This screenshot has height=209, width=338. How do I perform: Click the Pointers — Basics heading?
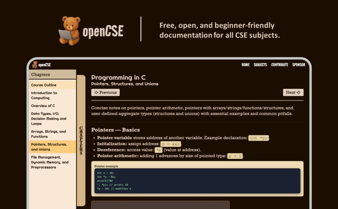coord(116,130)
